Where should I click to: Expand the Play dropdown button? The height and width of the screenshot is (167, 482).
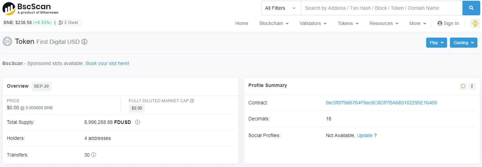[x=436, y=43]
